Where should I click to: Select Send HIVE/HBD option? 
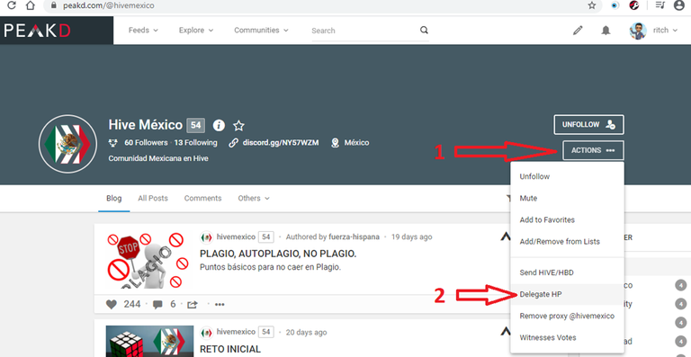tap(567, 272)
